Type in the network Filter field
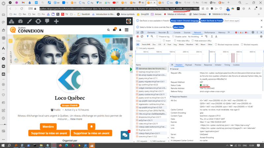264x148 pixels. tap(148, 40)
